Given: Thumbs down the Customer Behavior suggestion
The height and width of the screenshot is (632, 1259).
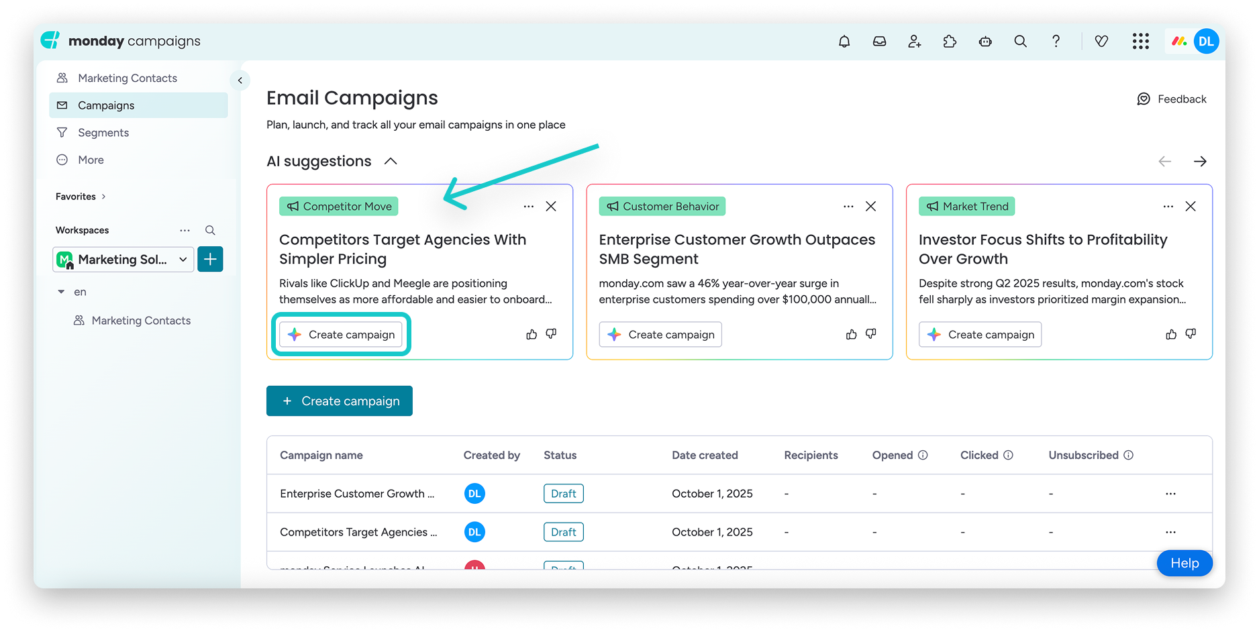Looking at the screenshot, I should click(871, 334).
